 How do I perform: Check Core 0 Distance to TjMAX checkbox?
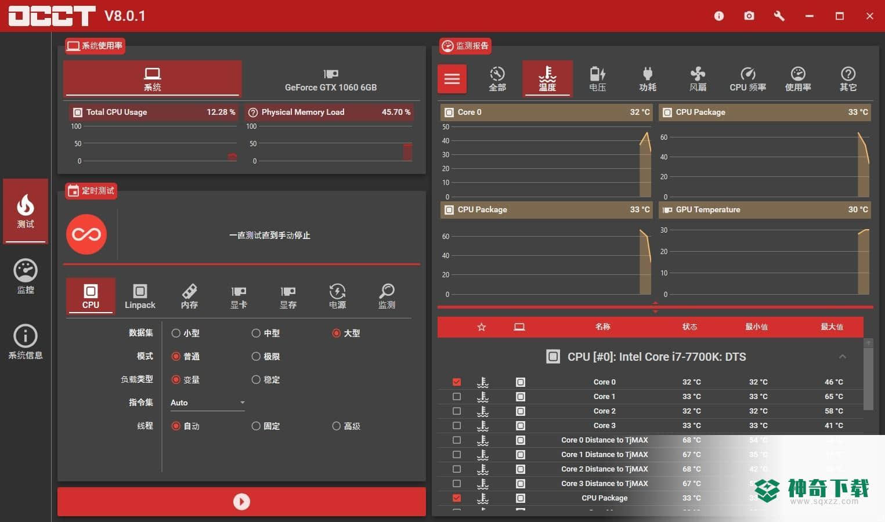pyautogui.click(x=457, y=440)
